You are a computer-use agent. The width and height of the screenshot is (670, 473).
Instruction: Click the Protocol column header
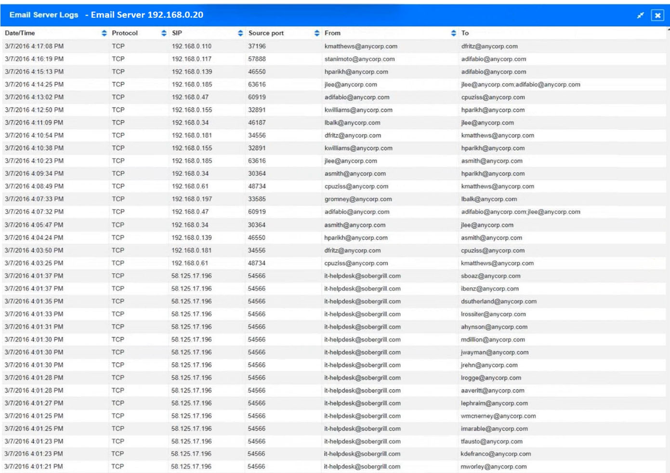click(x=125, y=33)
